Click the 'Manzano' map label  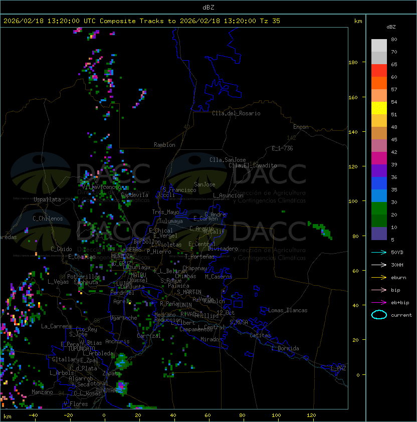coord(42,392)
